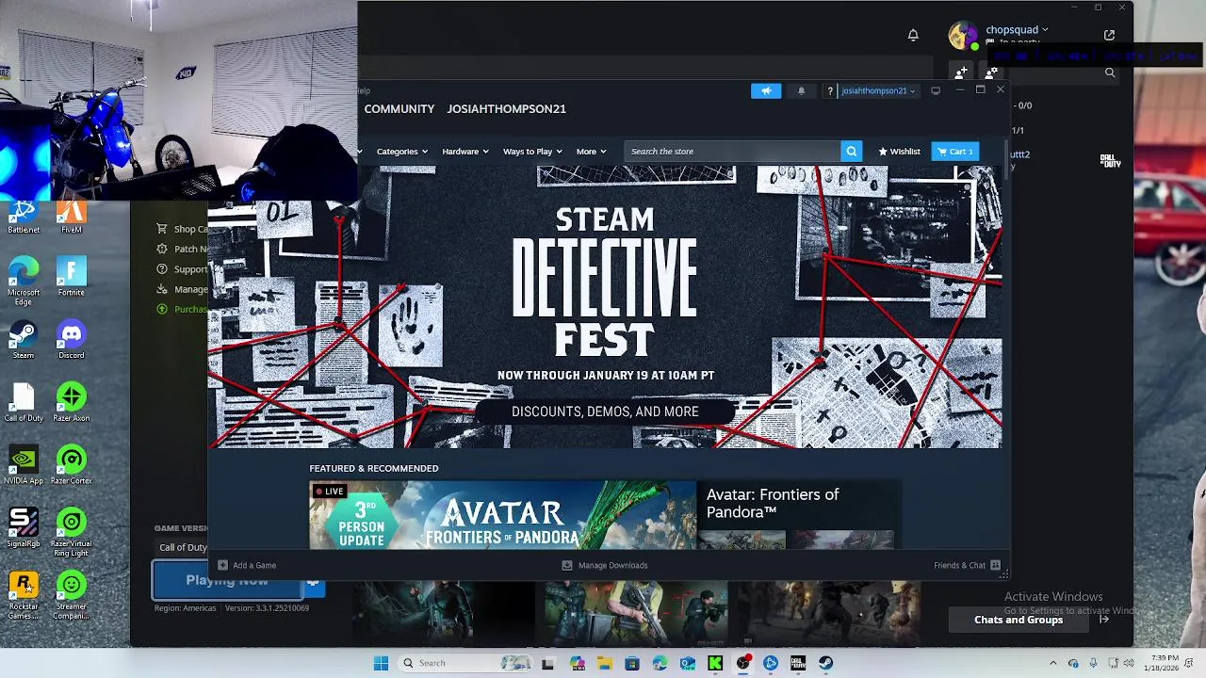Screen dimensions: 1206x678
Task: Open the Steam Cart
Action: pyautogui.click(x=955, y=152)
